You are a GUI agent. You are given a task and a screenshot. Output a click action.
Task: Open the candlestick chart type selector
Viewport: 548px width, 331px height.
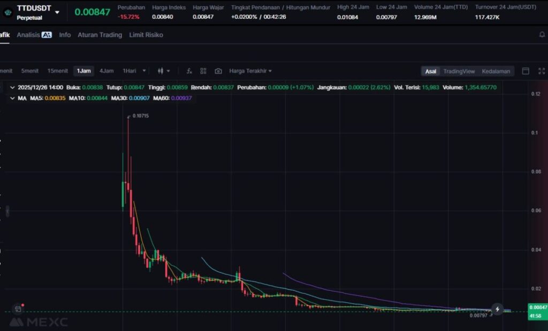click(163, 71)
